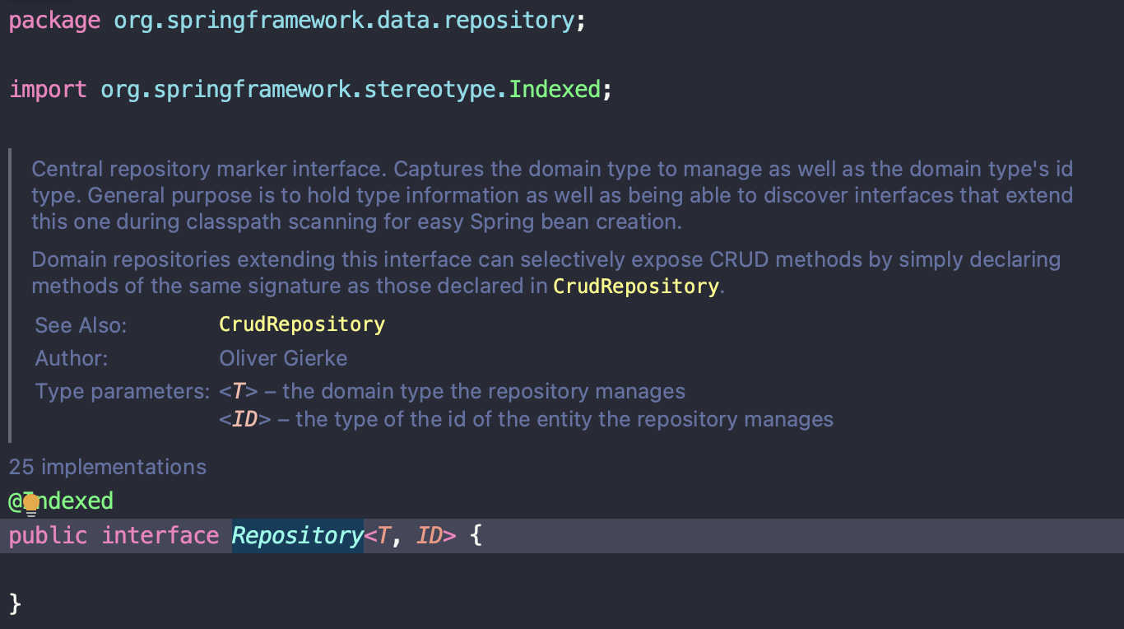This screenshot has height=629, width=1124.
Task: Click the <ID> entry in Type parameters documentation
Action: [245, 420]
